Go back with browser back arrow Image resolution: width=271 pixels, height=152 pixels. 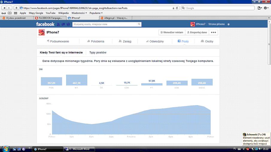click(x=4, y=8)
